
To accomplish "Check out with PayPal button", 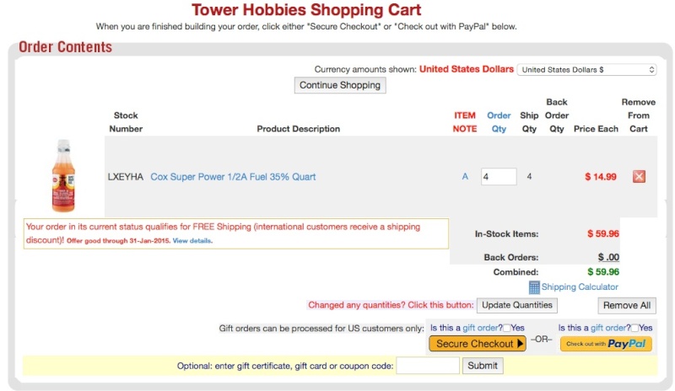I will click(x=606, y=344).
